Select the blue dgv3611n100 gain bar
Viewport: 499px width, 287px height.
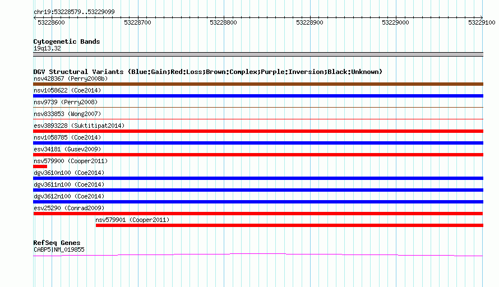258,190
